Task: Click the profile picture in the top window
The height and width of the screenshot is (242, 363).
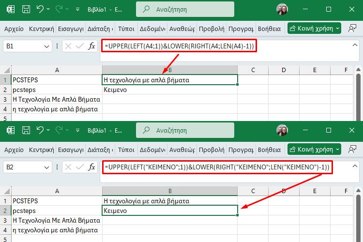Action: coord(282,9)
